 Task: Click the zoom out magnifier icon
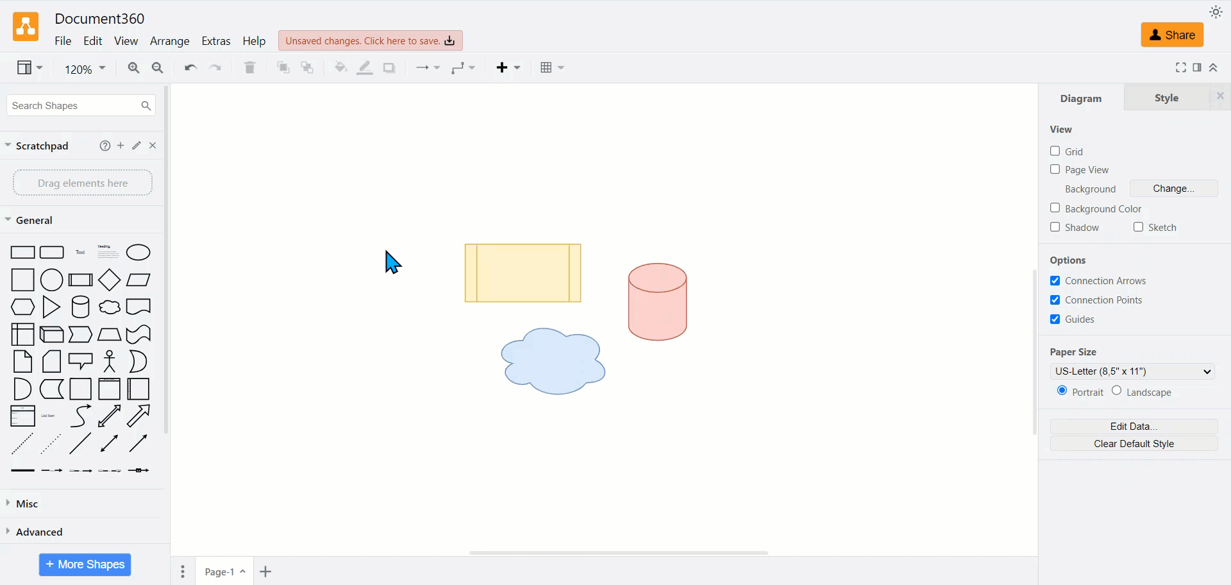[158, 68]
